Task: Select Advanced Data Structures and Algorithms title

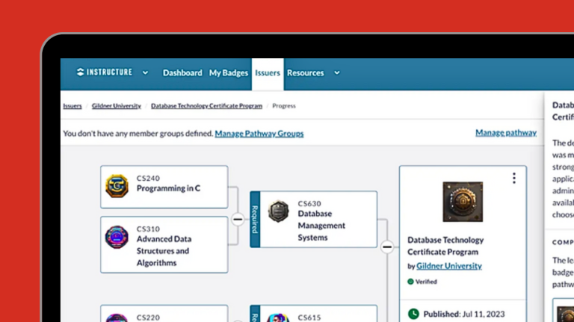Action: coord(164,250)
